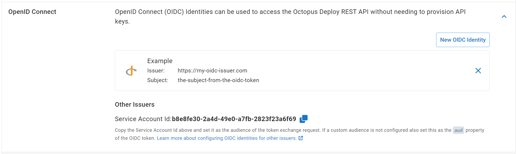Click the Other Issuers heading
This screenshot has height=154, width=517.
point(135,105)
